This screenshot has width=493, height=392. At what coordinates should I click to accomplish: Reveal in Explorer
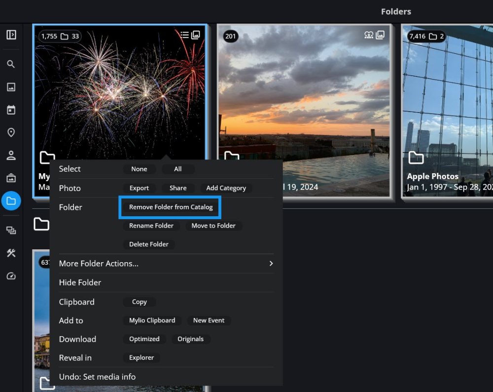tap(141, 357)
